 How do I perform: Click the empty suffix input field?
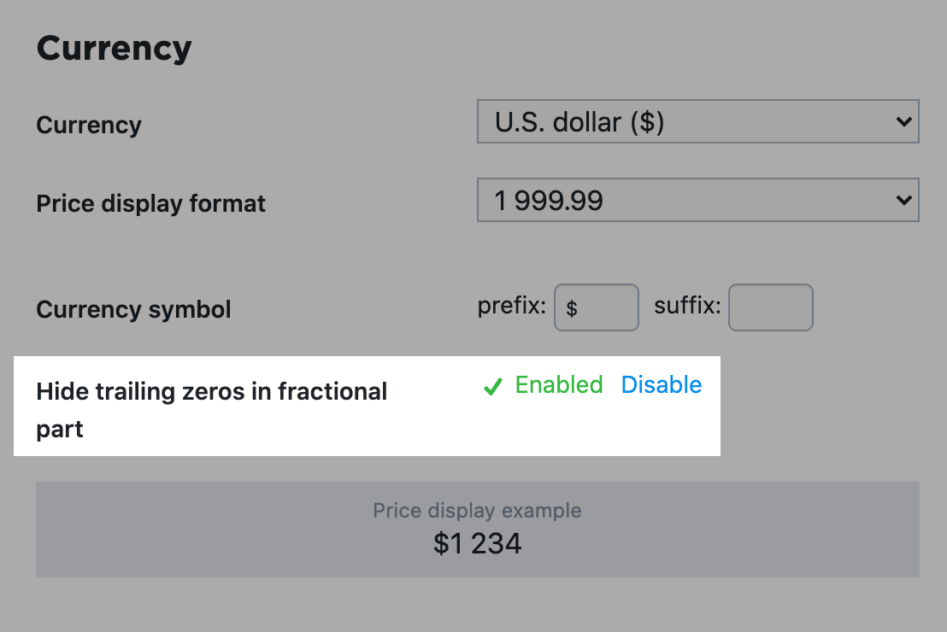[770, 307]
